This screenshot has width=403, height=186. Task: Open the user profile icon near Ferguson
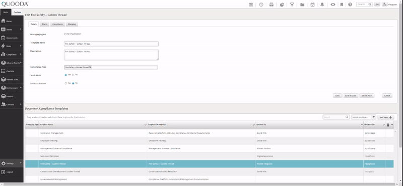pos(384,5)
